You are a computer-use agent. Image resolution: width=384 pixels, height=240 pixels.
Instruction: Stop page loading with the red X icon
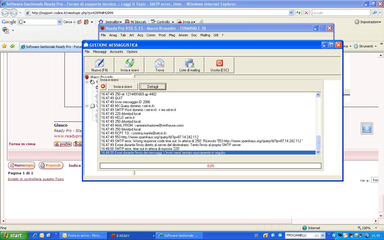point(306,13)
